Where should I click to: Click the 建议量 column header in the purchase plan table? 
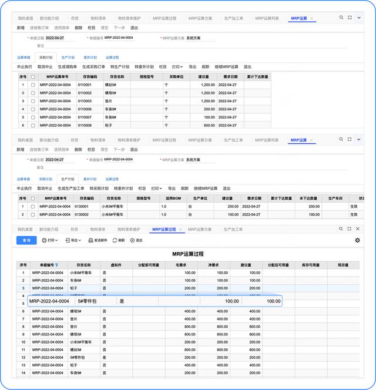click(x=203, y=77)
